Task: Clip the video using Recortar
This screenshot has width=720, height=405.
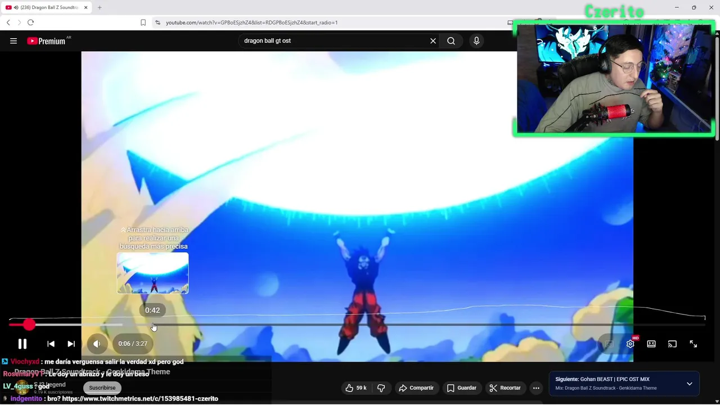Action: tap(505, 388)
